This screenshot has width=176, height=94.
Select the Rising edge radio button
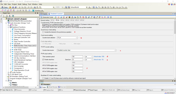43,44
